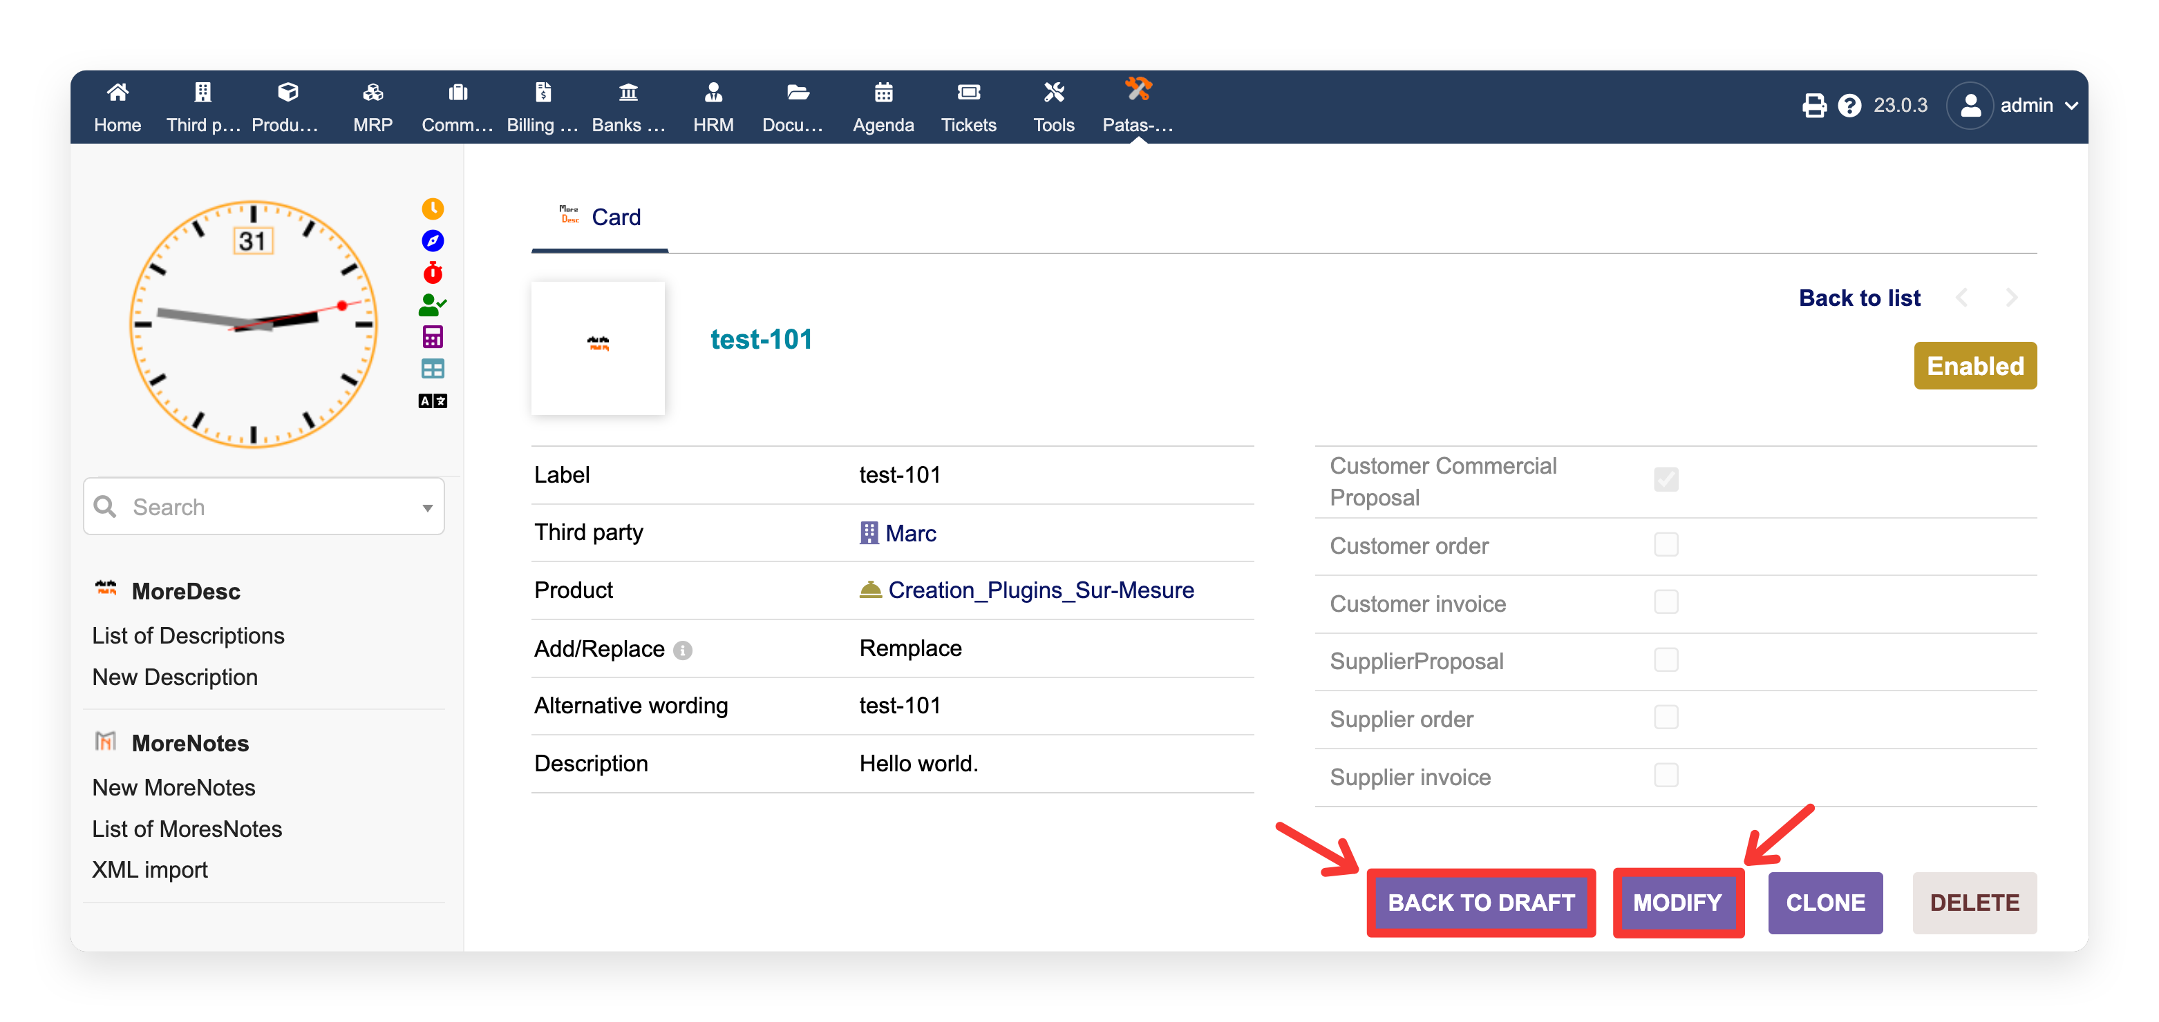Click the help question mark icon
2159x1022 pixels.
pos(1849,106)
